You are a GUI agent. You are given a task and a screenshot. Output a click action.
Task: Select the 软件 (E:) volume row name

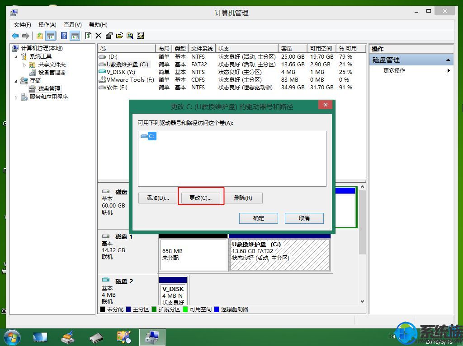[x=117, y=87]
